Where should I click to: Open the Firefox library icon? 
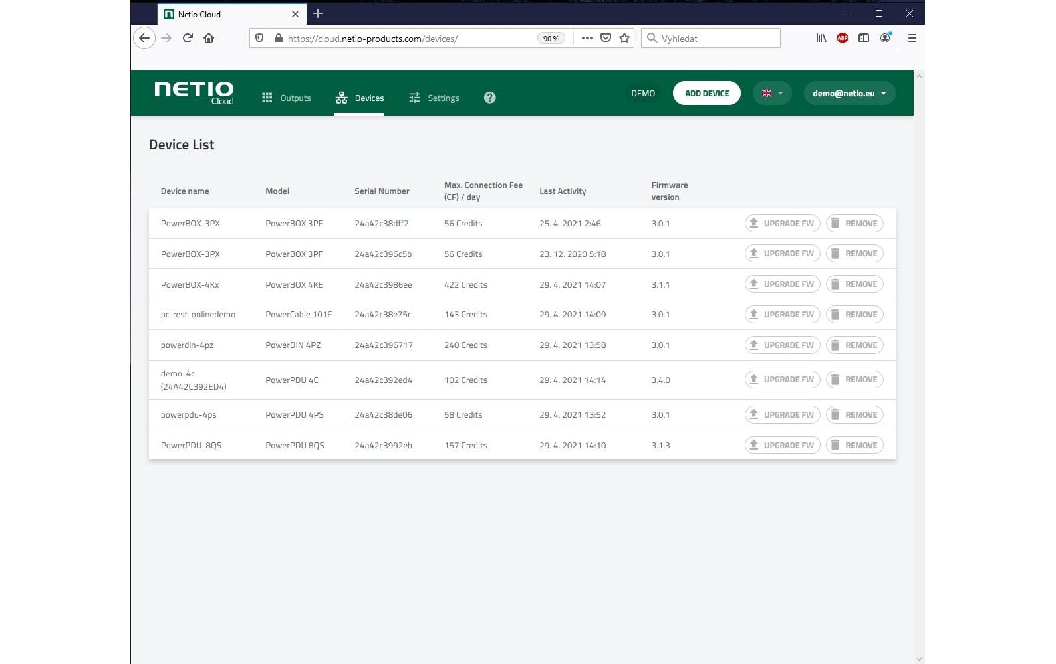pos(821,38)
